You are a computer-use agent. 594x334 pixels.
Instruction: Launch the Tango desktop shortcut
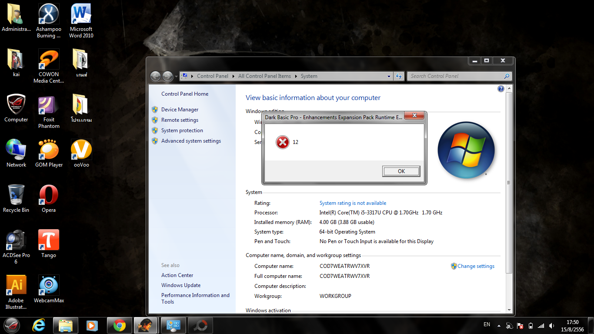click(49, 244)
